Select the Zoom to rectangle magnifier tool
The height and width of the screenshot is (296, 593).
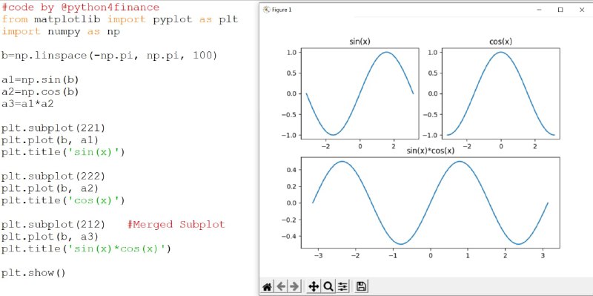(x=328, y=286)
